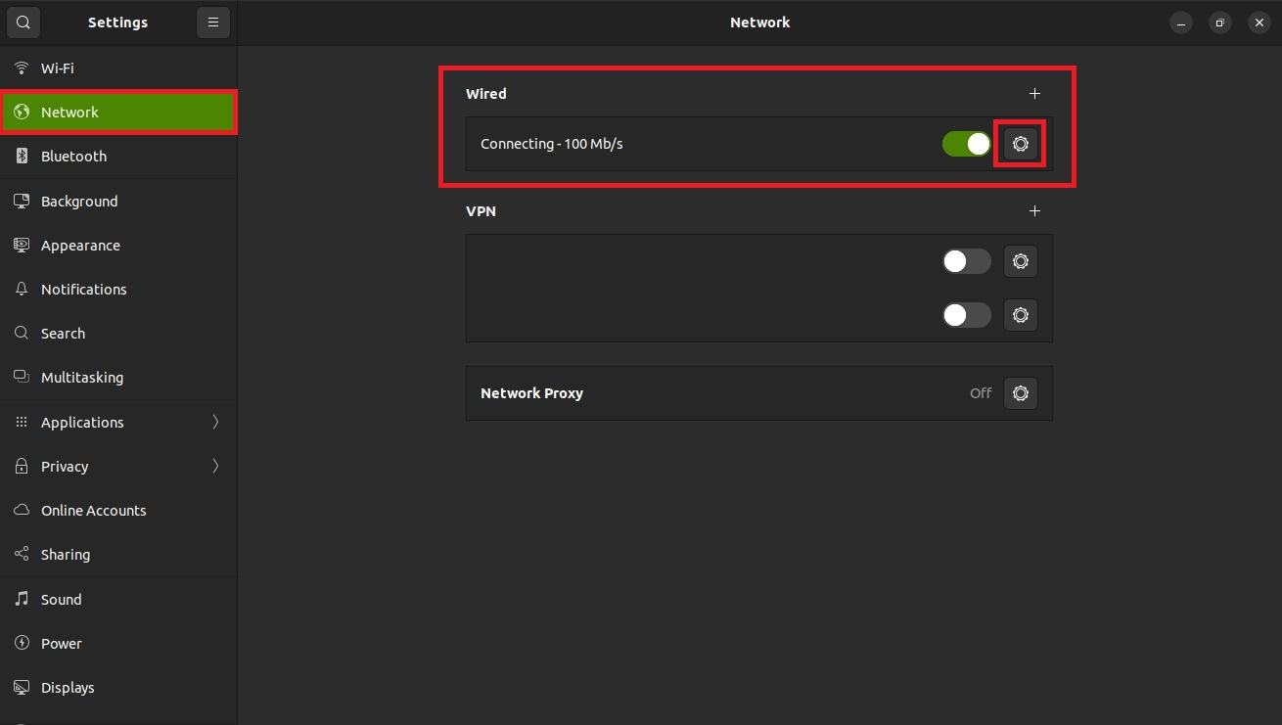Expand the Privacy submenu chevron
The height and width of the screenshot is (725, 1282).
215,467
